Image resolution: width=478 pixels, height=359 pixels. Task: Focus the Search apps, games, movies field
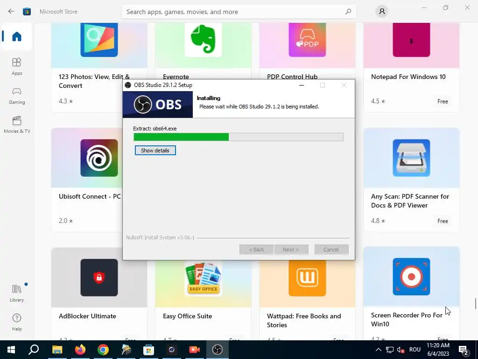pyautogui.click(x=239, y=12)
